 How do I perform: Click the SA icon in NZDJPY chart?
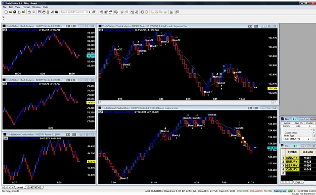(x=6, y=138)
